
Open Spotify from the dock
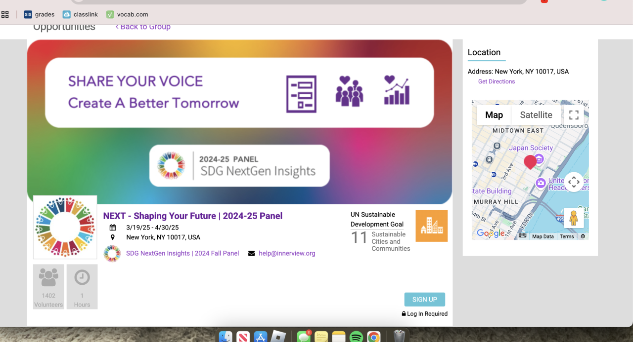pyautogui.click(x=356, y=337)
